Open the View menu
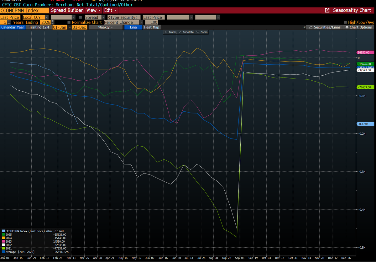This screenshot has height=262, width=376. point(93,10)
